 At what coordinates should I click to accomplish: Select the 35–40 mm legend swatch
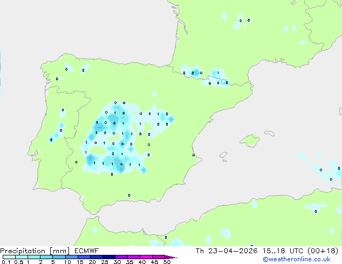[x=133, y=257]
